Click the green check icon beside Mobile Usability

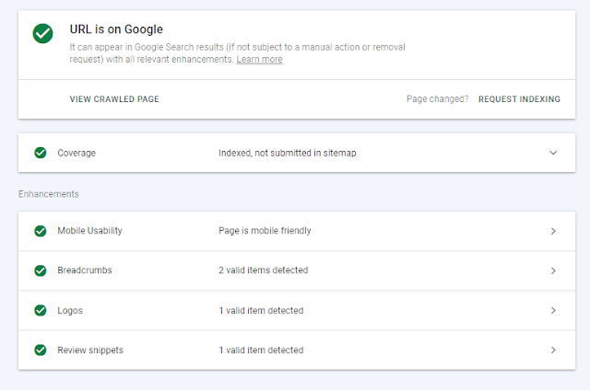pyautogui.click(x=41, y=231)
